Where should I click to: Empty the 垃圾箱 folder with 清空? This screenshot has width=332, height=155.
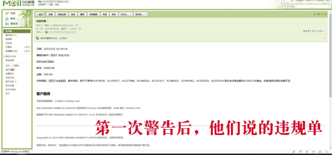click(x=27, y=51)
